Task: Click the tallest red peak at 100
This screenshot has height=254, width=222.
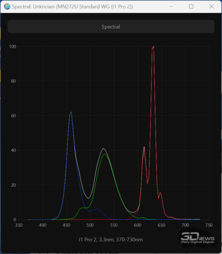Action: [x=153, y=47]
